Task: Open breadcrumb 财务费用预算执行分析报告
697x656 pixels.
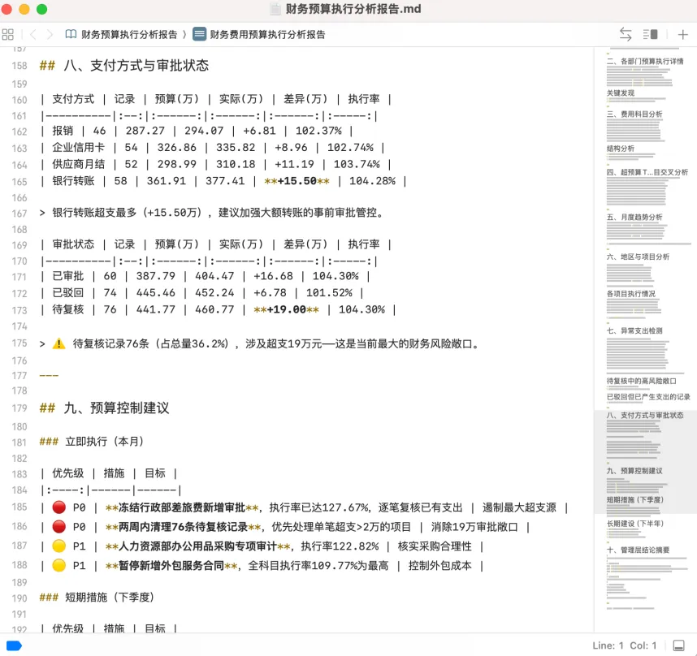Action: [267, 35]
